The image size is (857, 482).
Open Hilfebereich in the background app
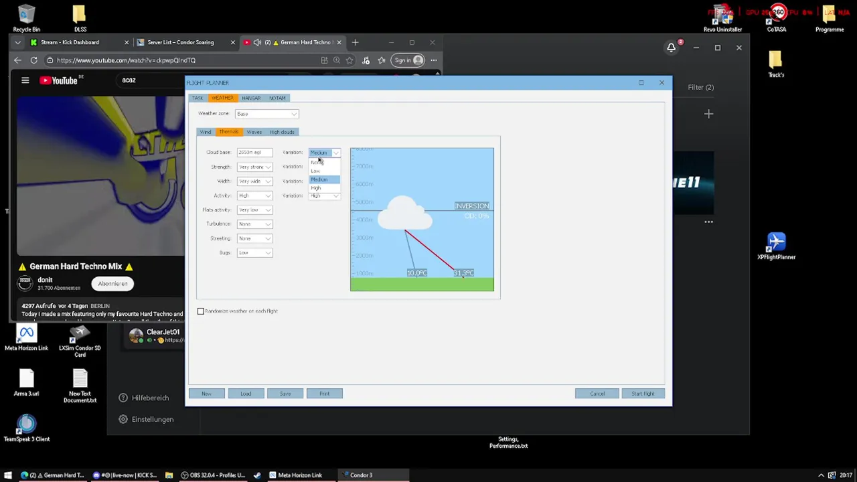(x=143, y=398)
